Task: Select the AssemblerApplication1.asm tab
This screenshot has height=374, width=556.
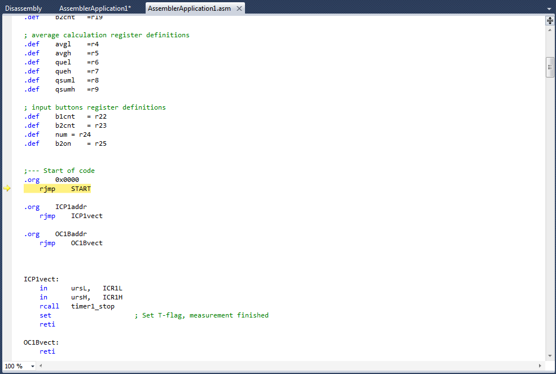Action: (189, 8)
